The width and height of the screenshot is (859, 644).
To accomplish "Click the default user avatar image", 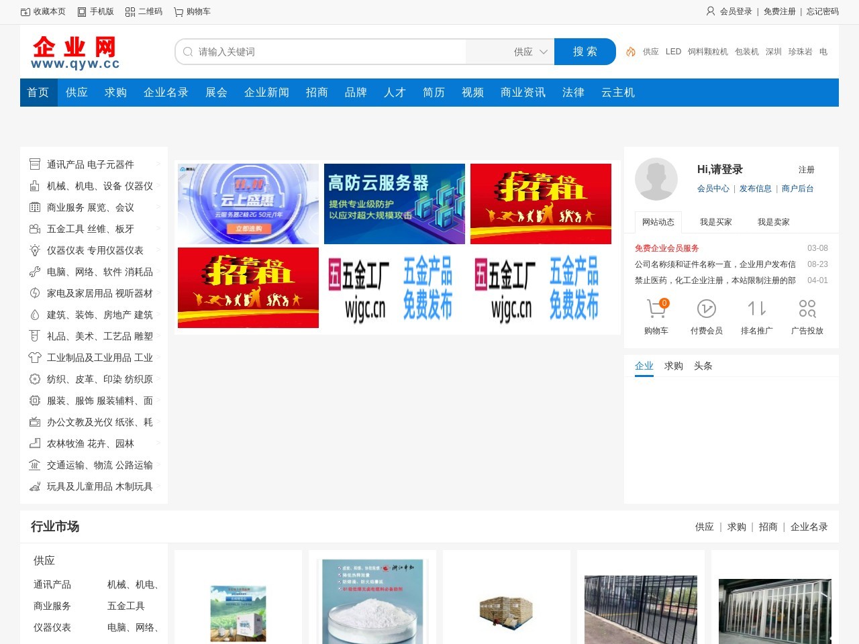I will coord(656,179).
